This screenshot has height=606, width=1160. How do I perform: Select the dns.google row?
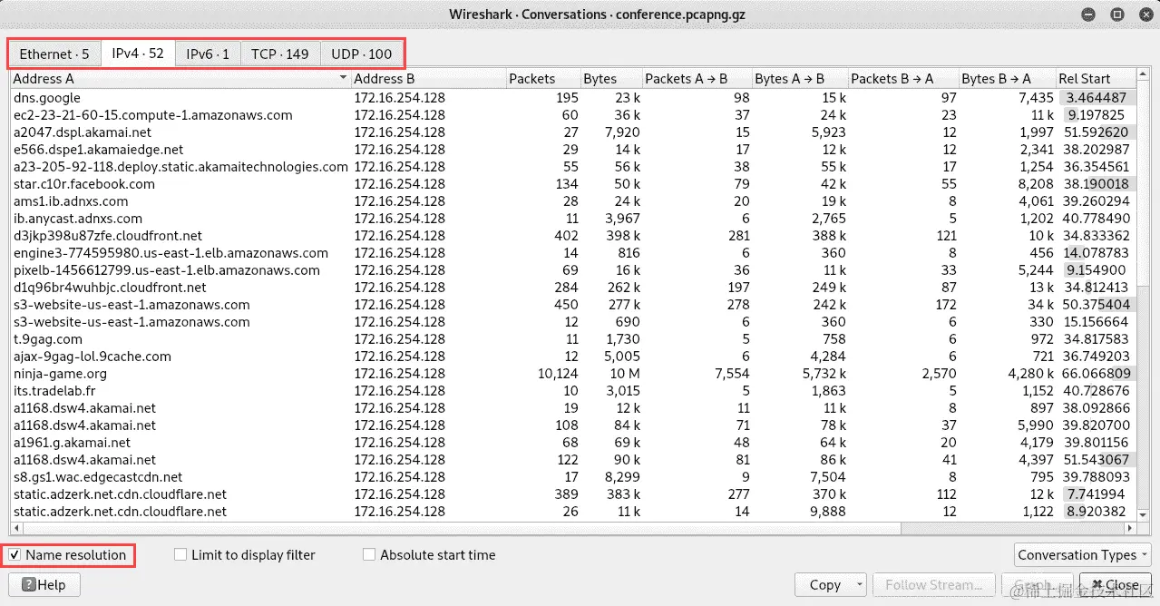[x=573, y=98]
